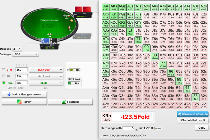Click the SB FOLD seat panel
Image resolution: width=210 pixels, height=140 pixels.
[x=82, y=36]
